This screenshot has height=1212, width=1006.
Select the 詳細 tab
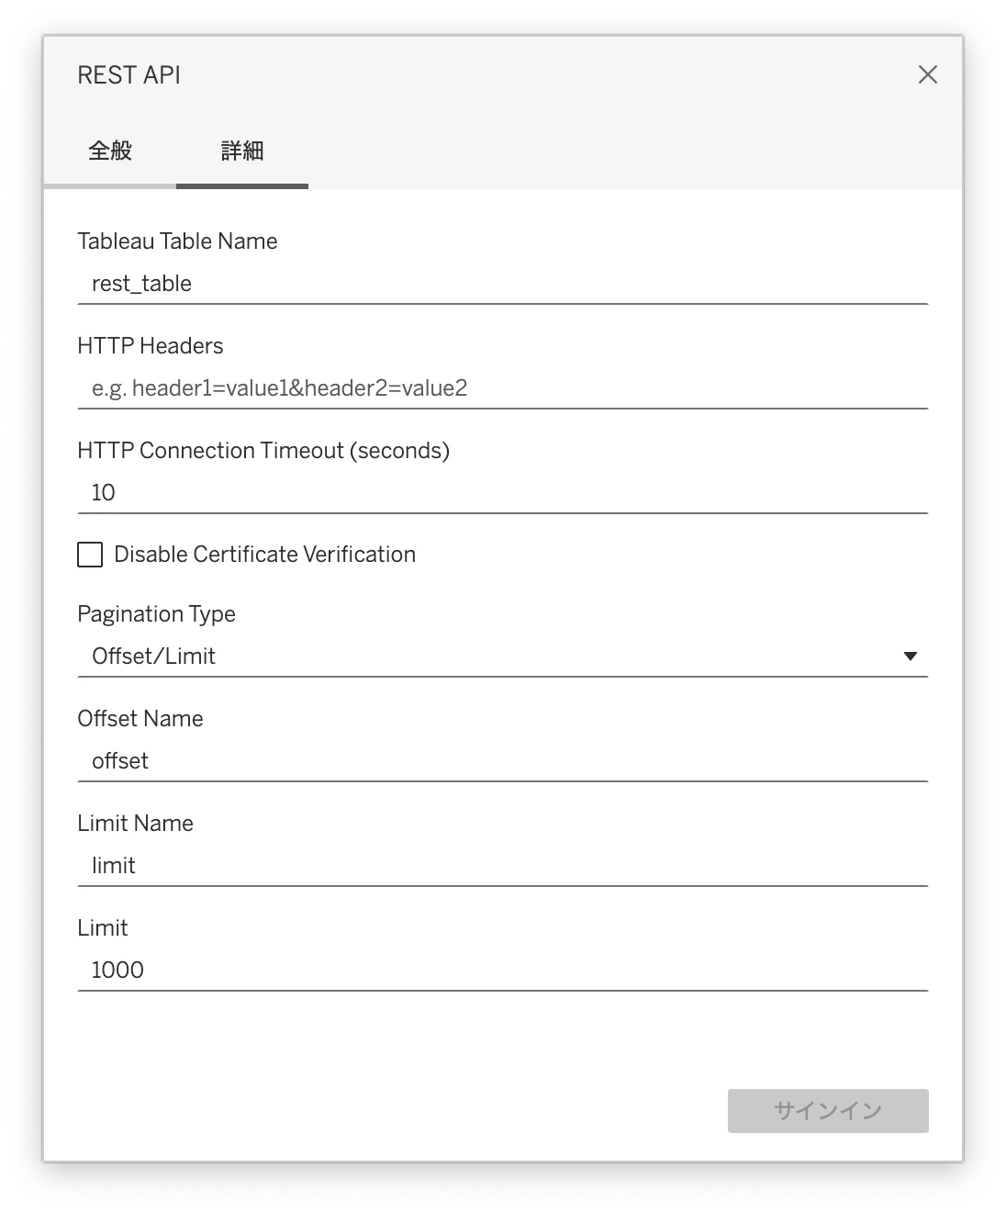click(x=242, y=151)
